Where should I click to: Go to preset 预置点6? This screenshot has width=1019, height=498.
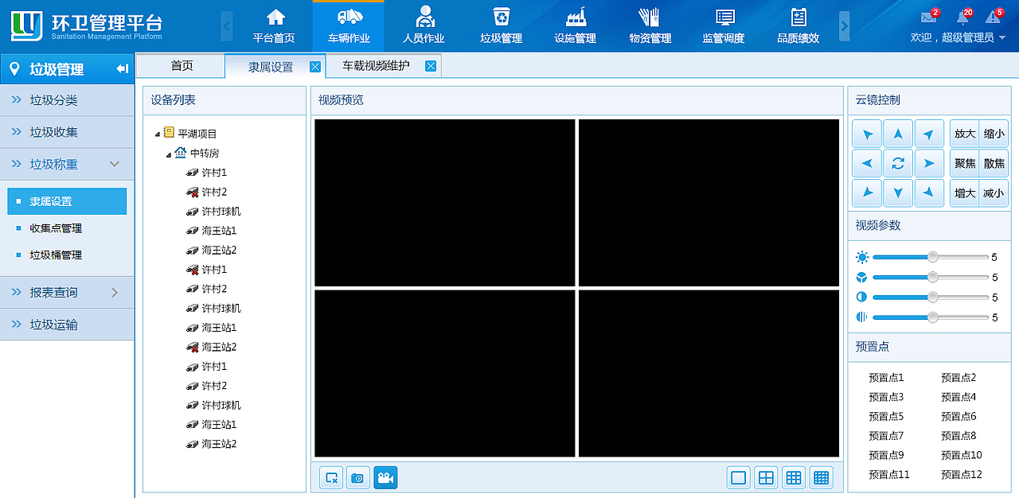tap(958, 416)
